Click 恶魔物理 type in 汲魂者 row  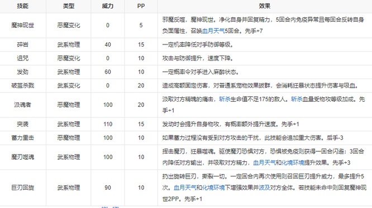(69, 105)
